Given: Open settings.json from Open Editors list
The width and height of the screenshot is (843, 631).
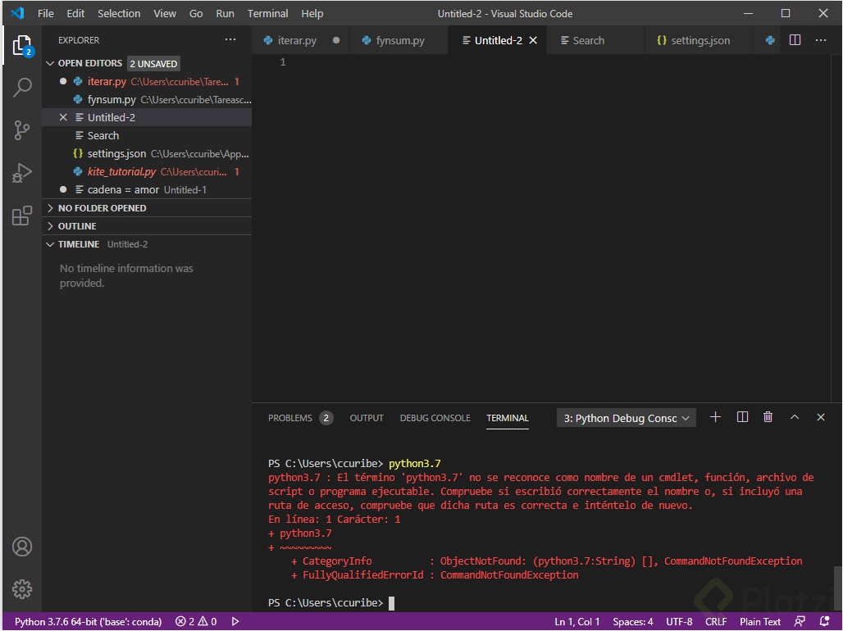Looking at the screenshot, I should pos(147,154).
